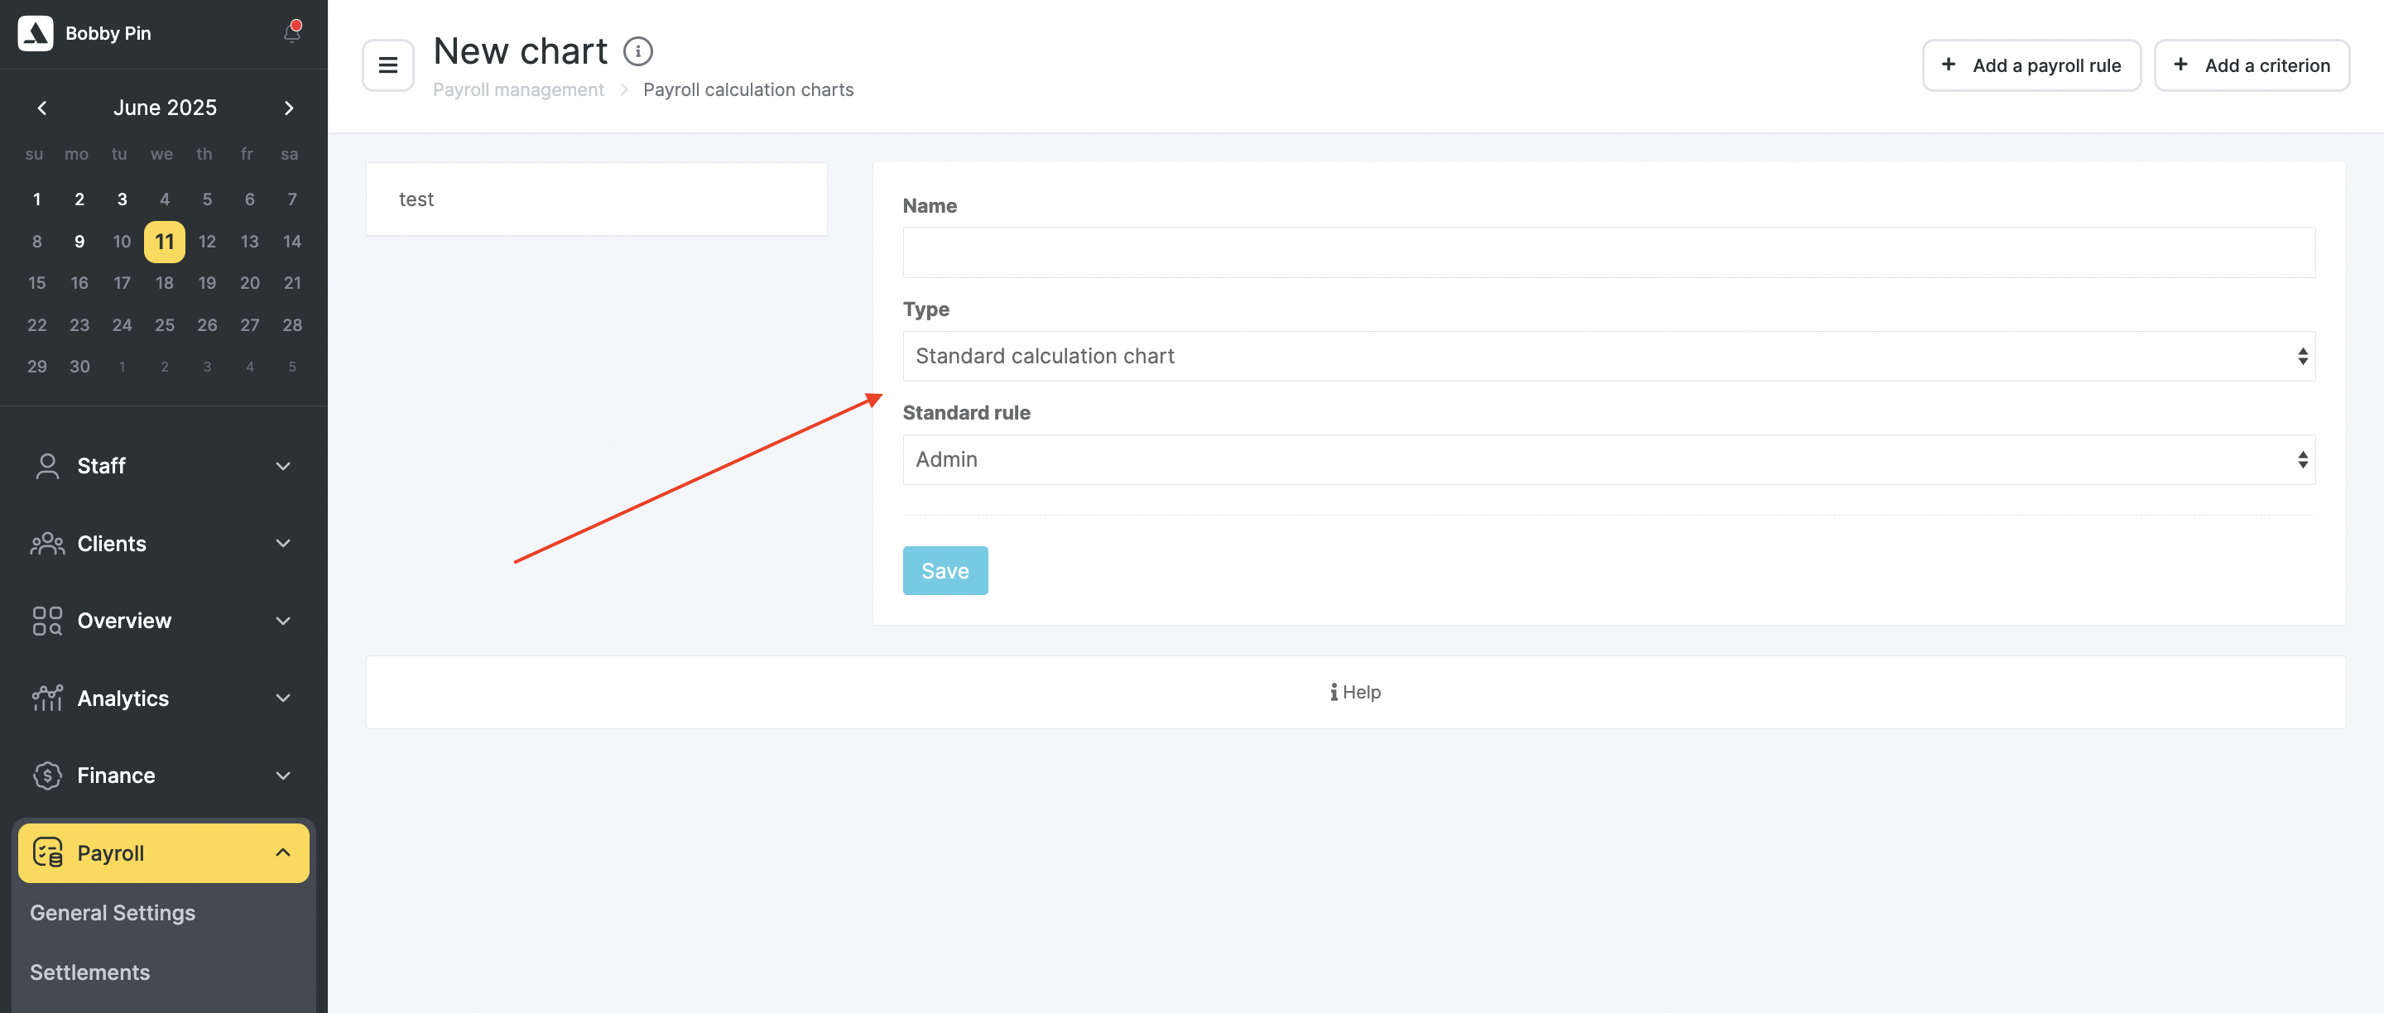2384x1013 pixels.
Task: Click the Help info icon
Action: point(1334,692)
